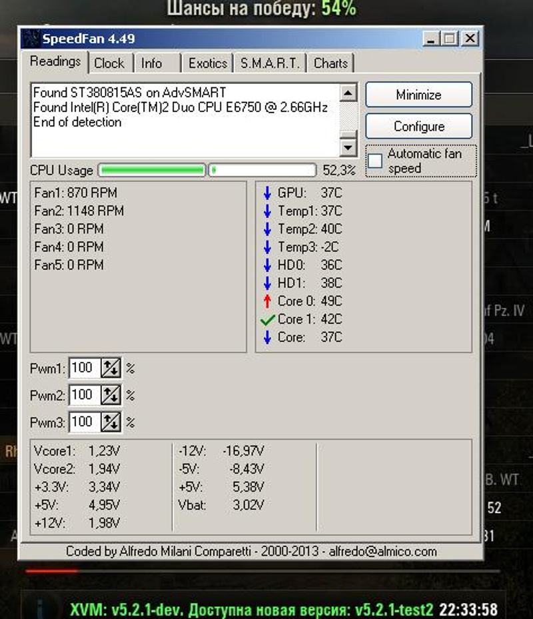This screenshot has width=533, height=619.
Task: Click the Pwm1 spinner arrows
Action: coord(111,368)
